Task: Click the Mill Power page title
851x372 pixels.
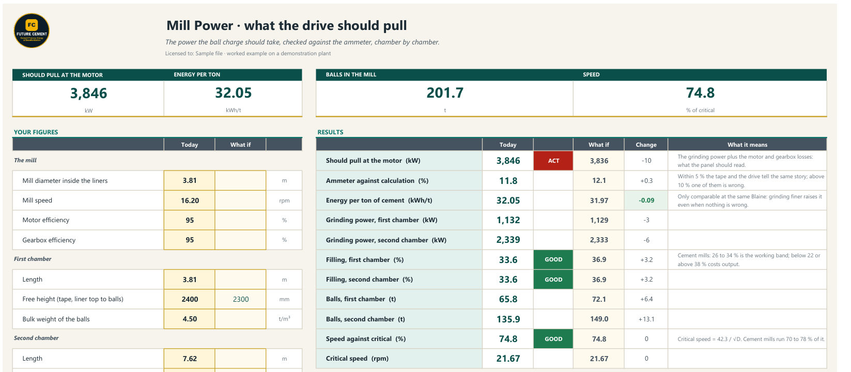Action: click(286, 25)
